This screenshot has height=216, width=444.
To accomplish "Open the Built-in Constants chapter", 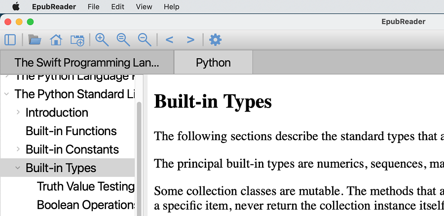I will [72, 149].
